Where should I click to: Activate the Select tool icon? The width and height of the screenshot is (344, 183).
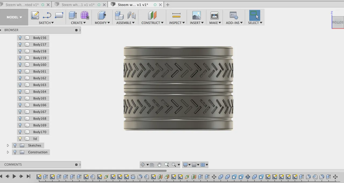255,15
